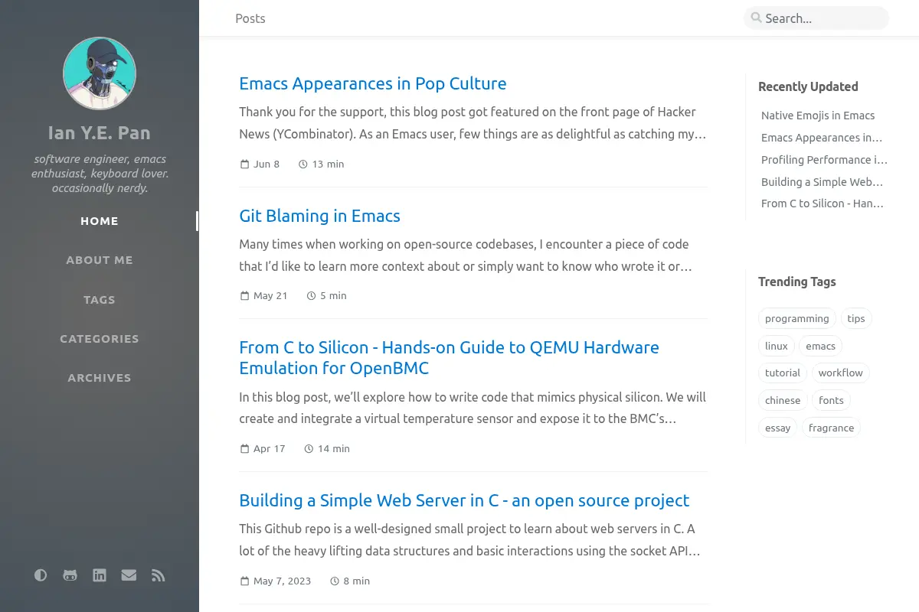Viewport: 919px width, 612px height.
Task: Toggle dark mode with the half-circle icon
Action: pyautogui.click(x=41, y=575)
